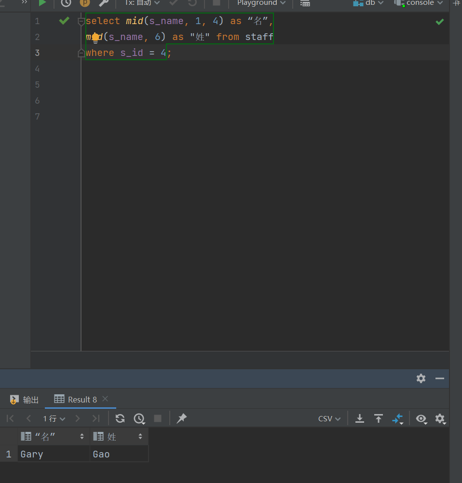
Task: Select the Gao cell
Action: click(x=119, y=454)
